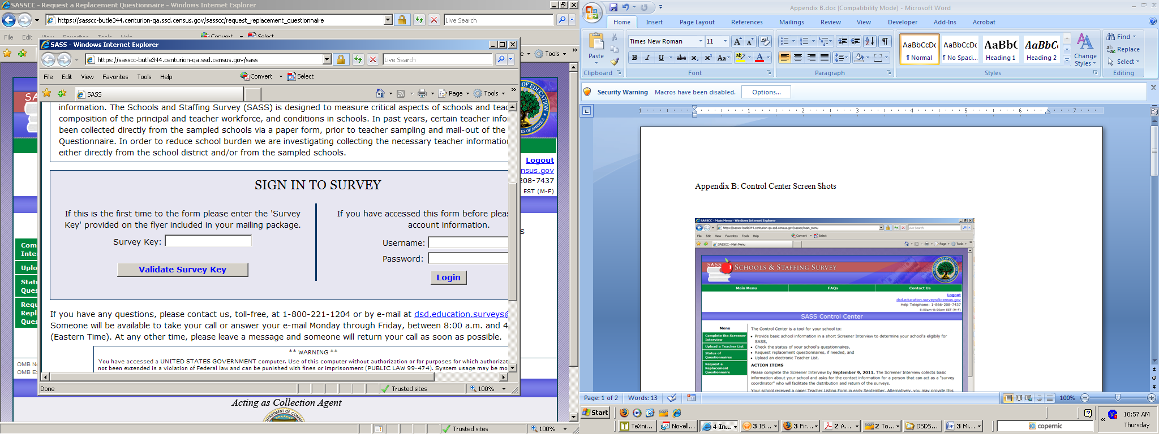Click Shrink Font in Word ribbon

tap(749, 41)
